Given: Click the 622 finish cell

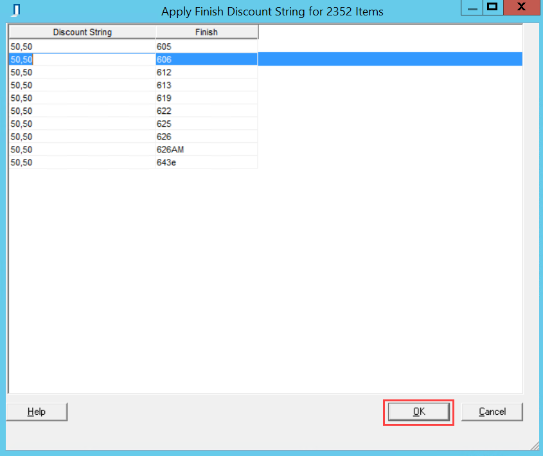Looking at the screenshot, I should pyautogui.click(x=207, y=111).
